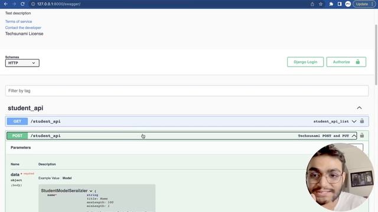The height and width of the screenshot is (212, 378).
Task: Click the browser Update button
Action: (x=364, y=4)
